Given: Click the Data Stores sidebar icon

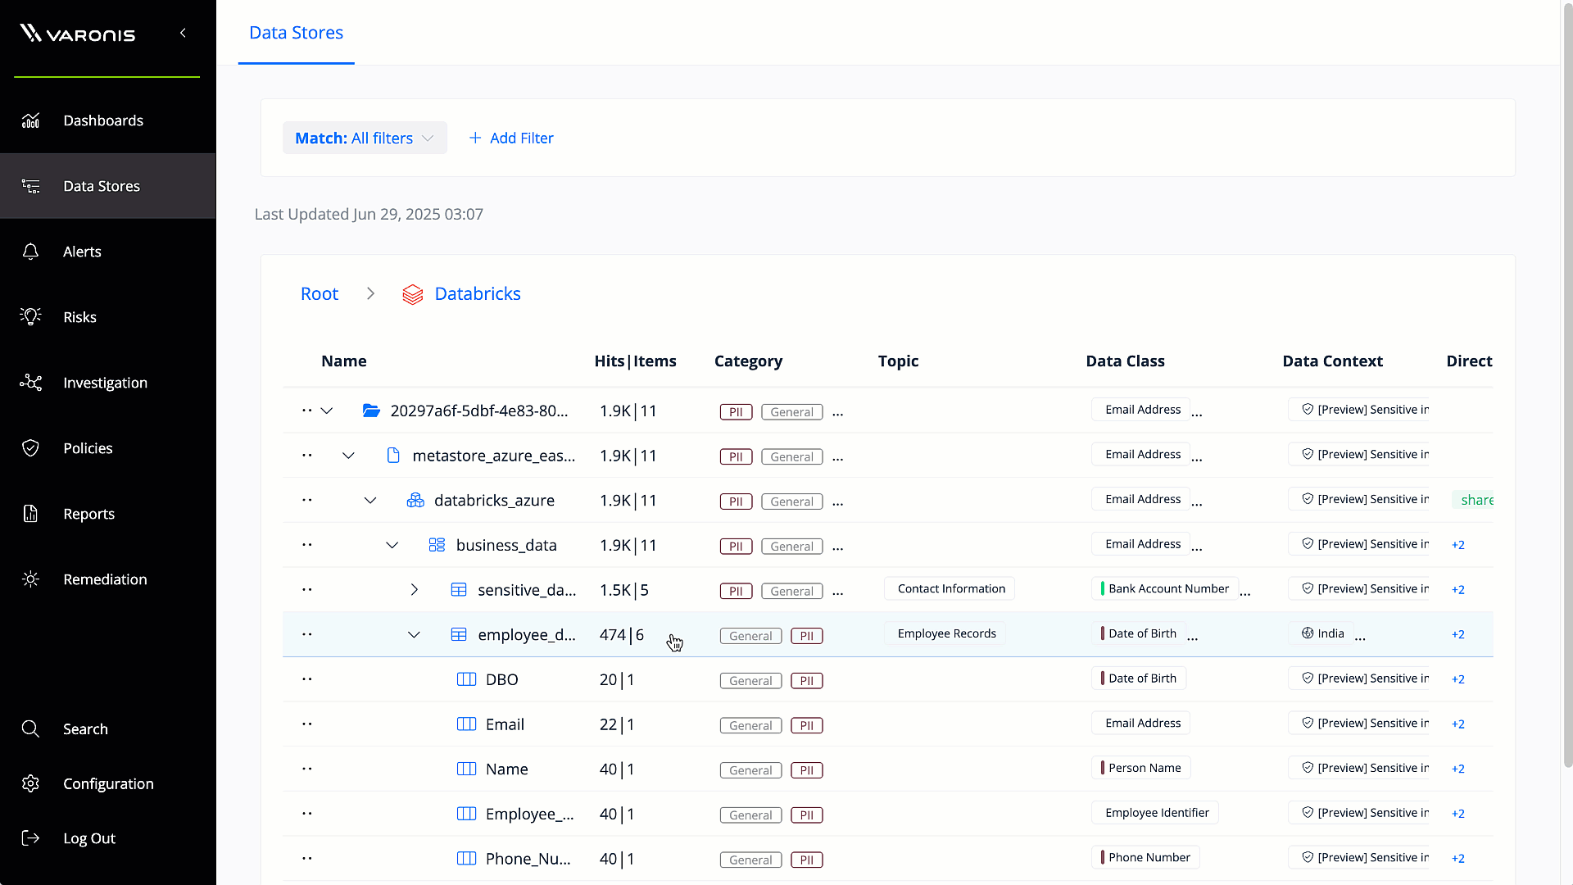Looking at the screenshot, I should (30, 186).
